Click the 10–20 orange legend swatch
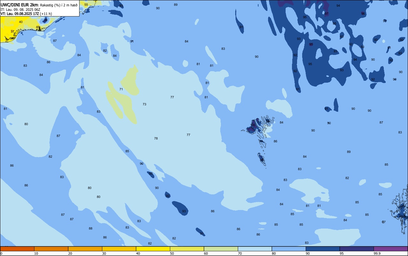408x256 pixels. coord(51,249)
